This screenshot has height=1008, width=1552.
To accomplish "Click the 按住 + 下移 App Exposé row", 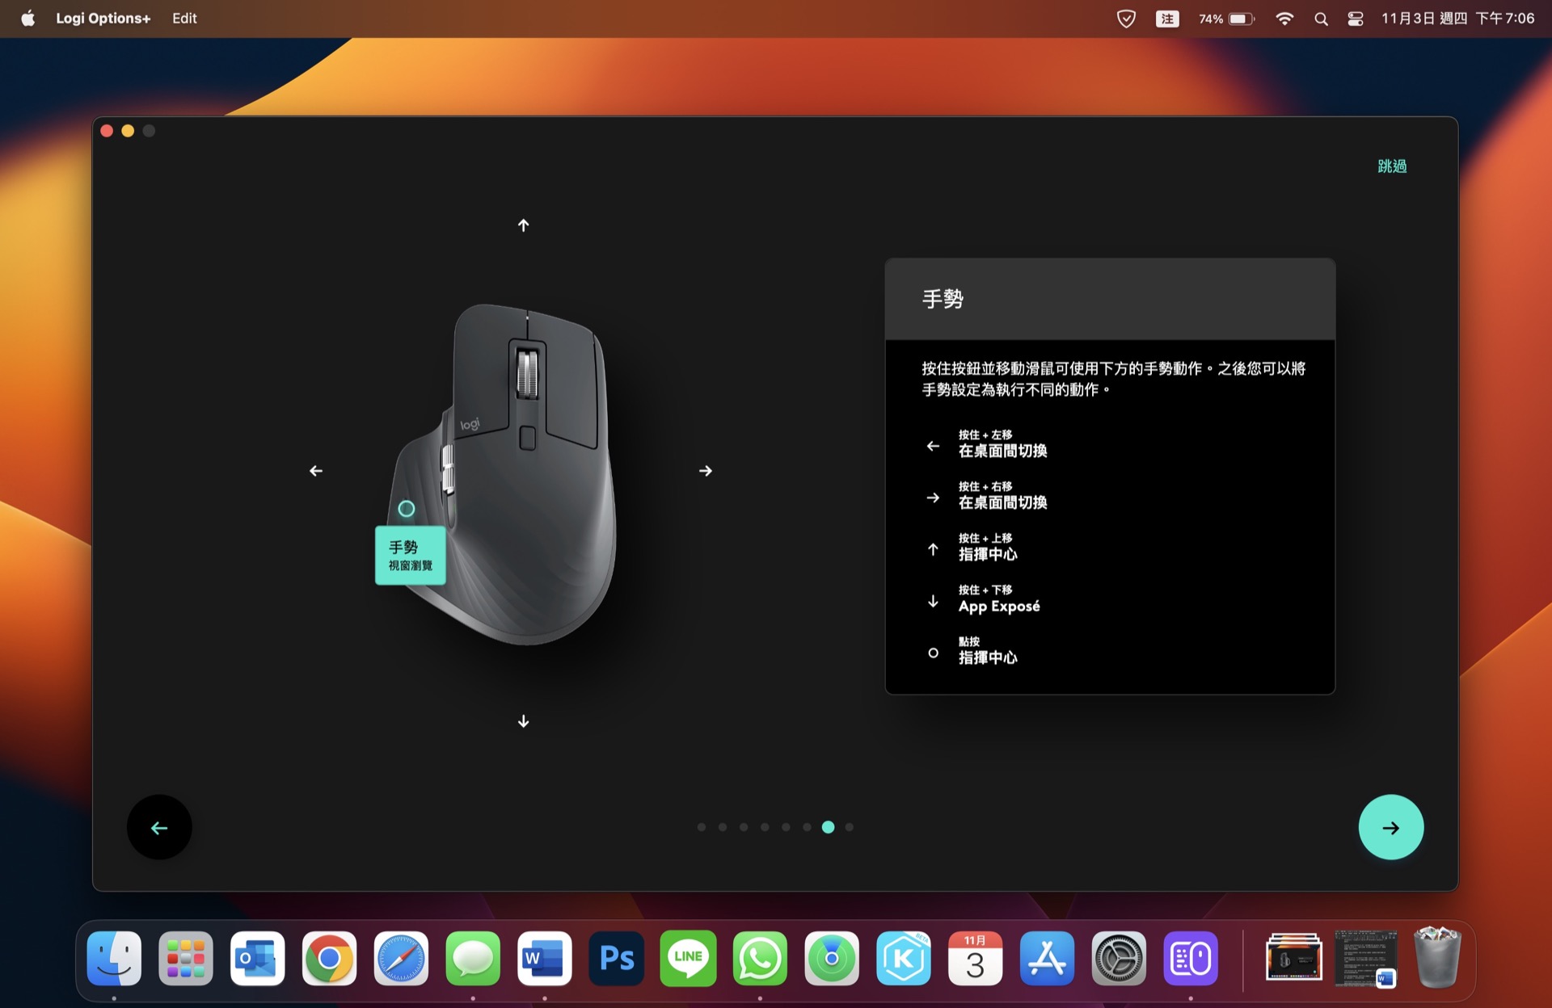I will pos(983,599).
